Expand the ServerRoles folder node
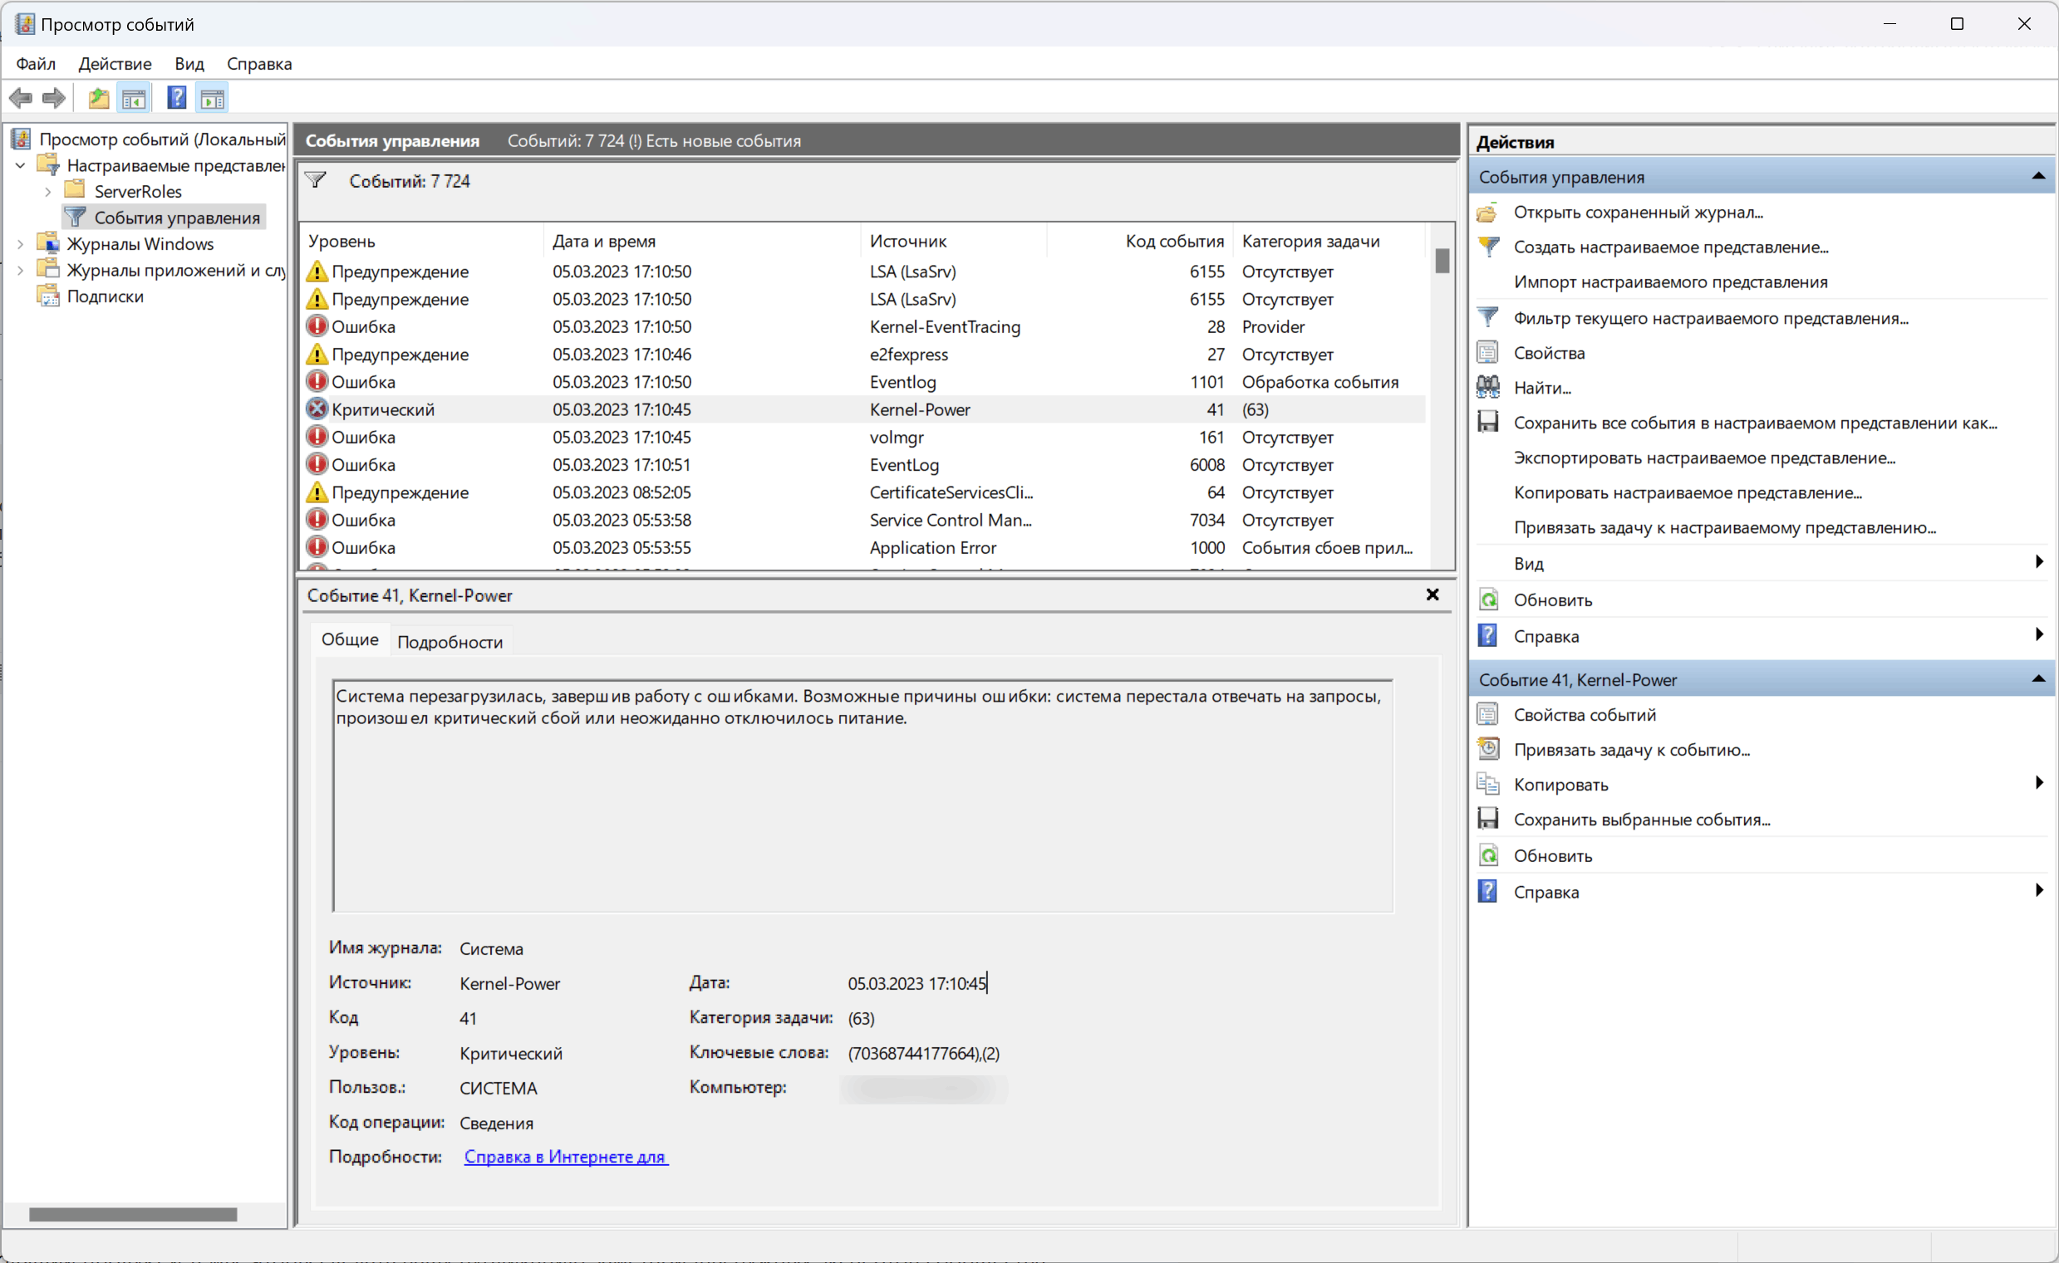The height and width of the screenshot is (1263, 2059). coord(47,192)
